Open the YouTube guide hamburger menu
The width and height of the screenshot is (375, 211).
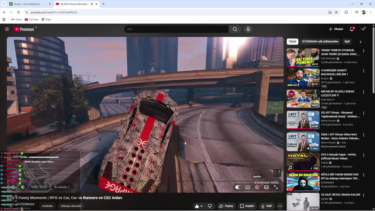(7, 29)
